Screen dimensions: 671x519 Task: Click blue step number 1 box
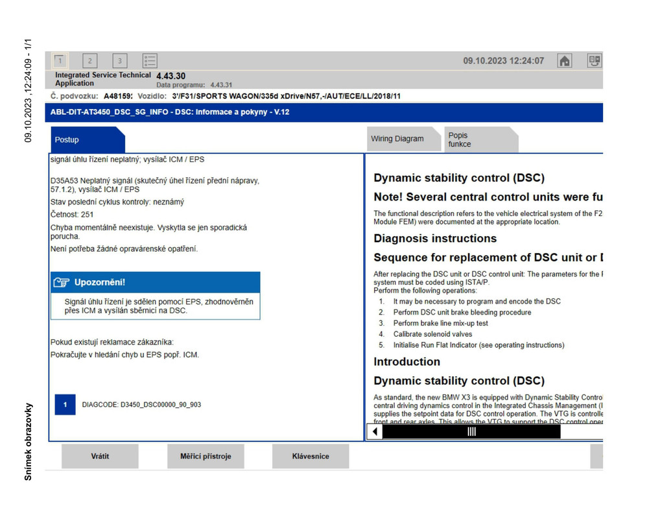click(x=65, y=405)
